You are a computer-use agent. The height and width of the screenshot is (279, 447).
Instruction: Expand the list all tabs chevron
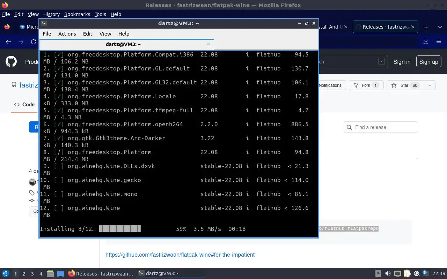click(x=440, y=27)
